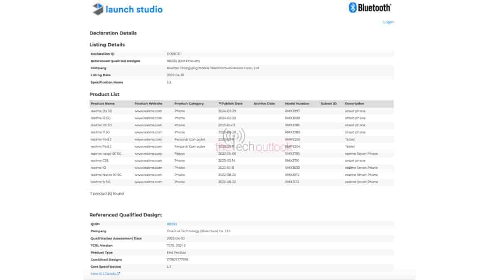Click the sort arrow on Publish Date column
This screenshot has height=280, width=499.
(220, 104)
